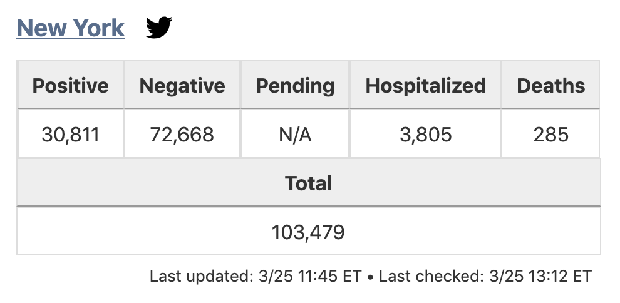Viewport: 620px width, 303px height.
Task: Click the Last checked 13:12 ET text
Action: tap(485, 276)
